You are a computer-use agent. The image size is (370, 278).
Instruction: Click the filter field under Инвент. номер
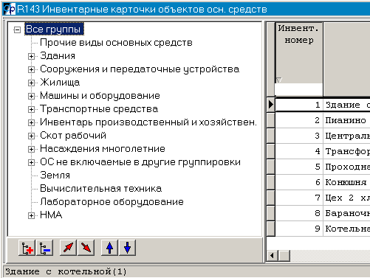(x=298, y=89)
